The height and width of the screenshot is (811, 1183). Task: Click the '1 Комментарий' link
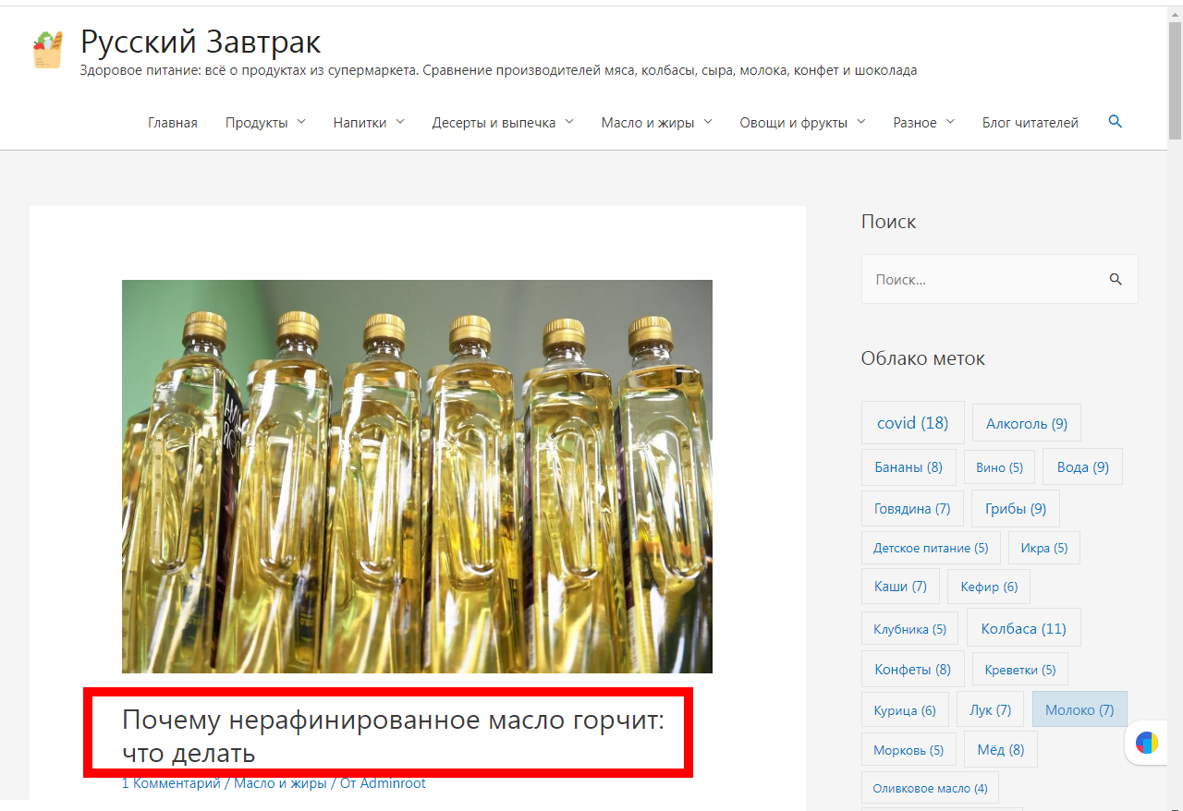[171, 783]
